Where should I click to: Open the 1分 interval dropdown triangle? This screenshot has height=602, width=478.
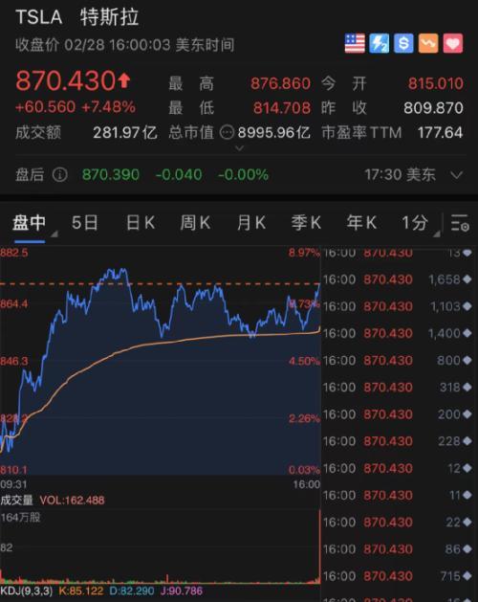pyautogui.click(x=437, y=234)
